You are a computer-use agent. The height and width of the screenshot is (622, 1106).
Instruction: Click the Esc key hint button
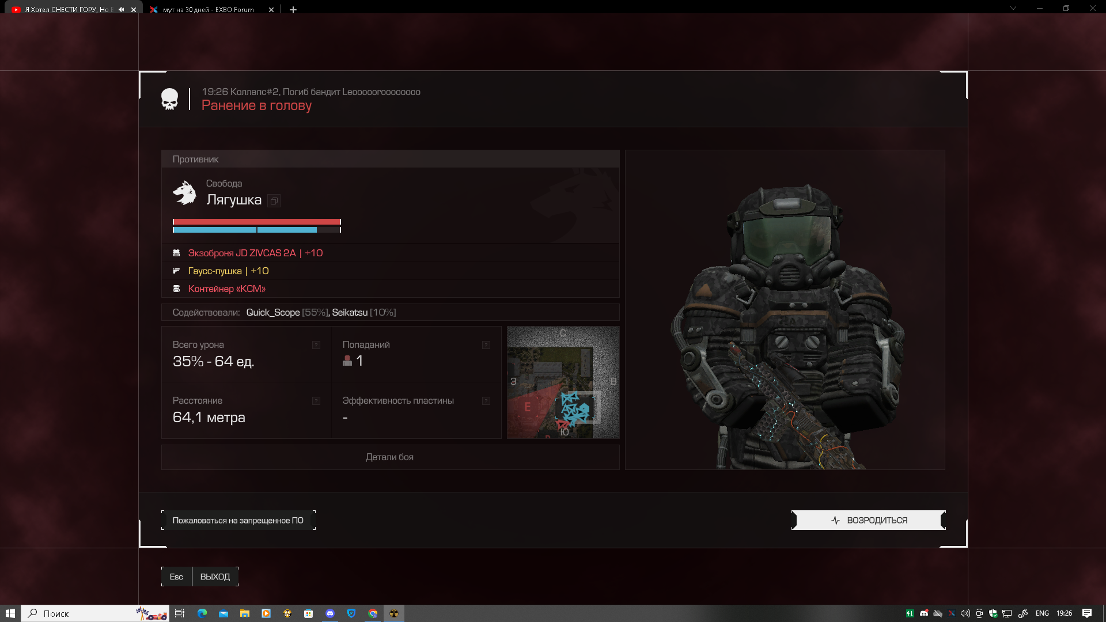pos(176,577)
